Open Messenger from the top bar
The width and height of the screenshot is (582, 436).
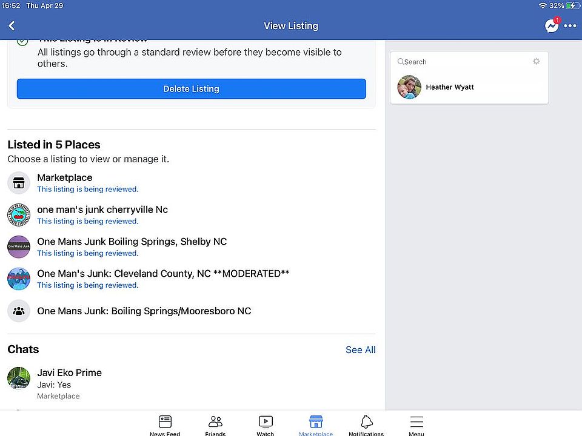552,25
